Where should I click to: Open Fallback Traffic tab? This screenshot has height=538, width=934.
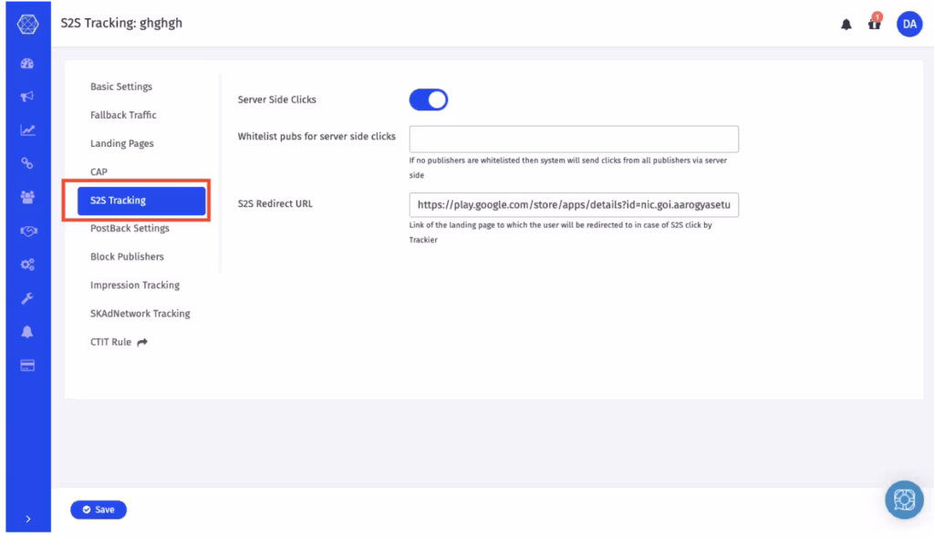(x=123, y=115)
